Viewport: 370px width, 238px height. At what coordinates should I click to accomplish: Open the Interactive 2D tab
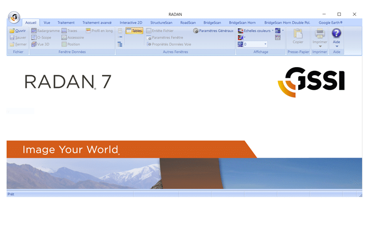(x=131, y=23)
